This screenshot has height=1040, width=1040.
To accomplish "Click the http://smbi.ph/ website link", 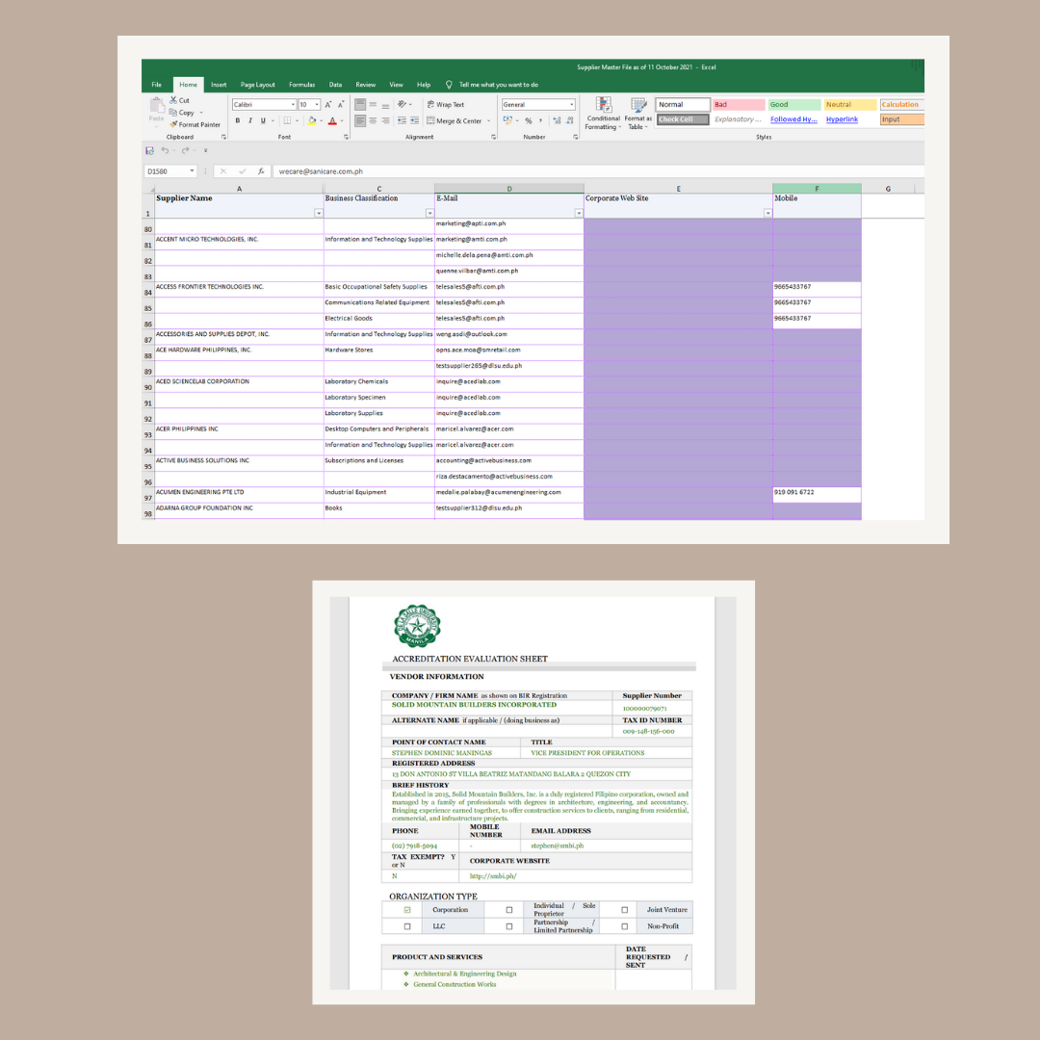I will coord(493,876).
